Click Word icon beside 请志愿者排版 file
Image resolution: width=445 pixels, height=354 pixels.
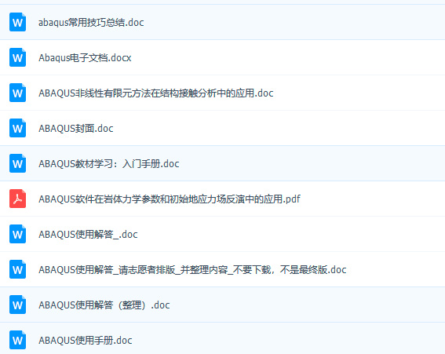click(x=17, y=269)
